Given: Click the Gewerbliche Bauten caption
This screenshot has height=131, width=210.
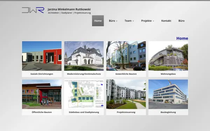Looking at the screenshot, I should tap(126, 74).
